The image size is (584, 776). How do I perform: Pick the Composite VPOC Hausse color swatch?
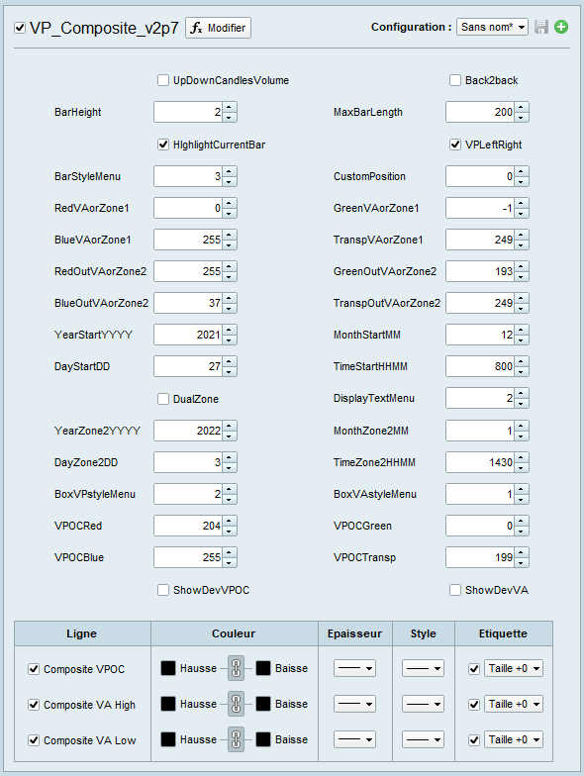(168, 668)
